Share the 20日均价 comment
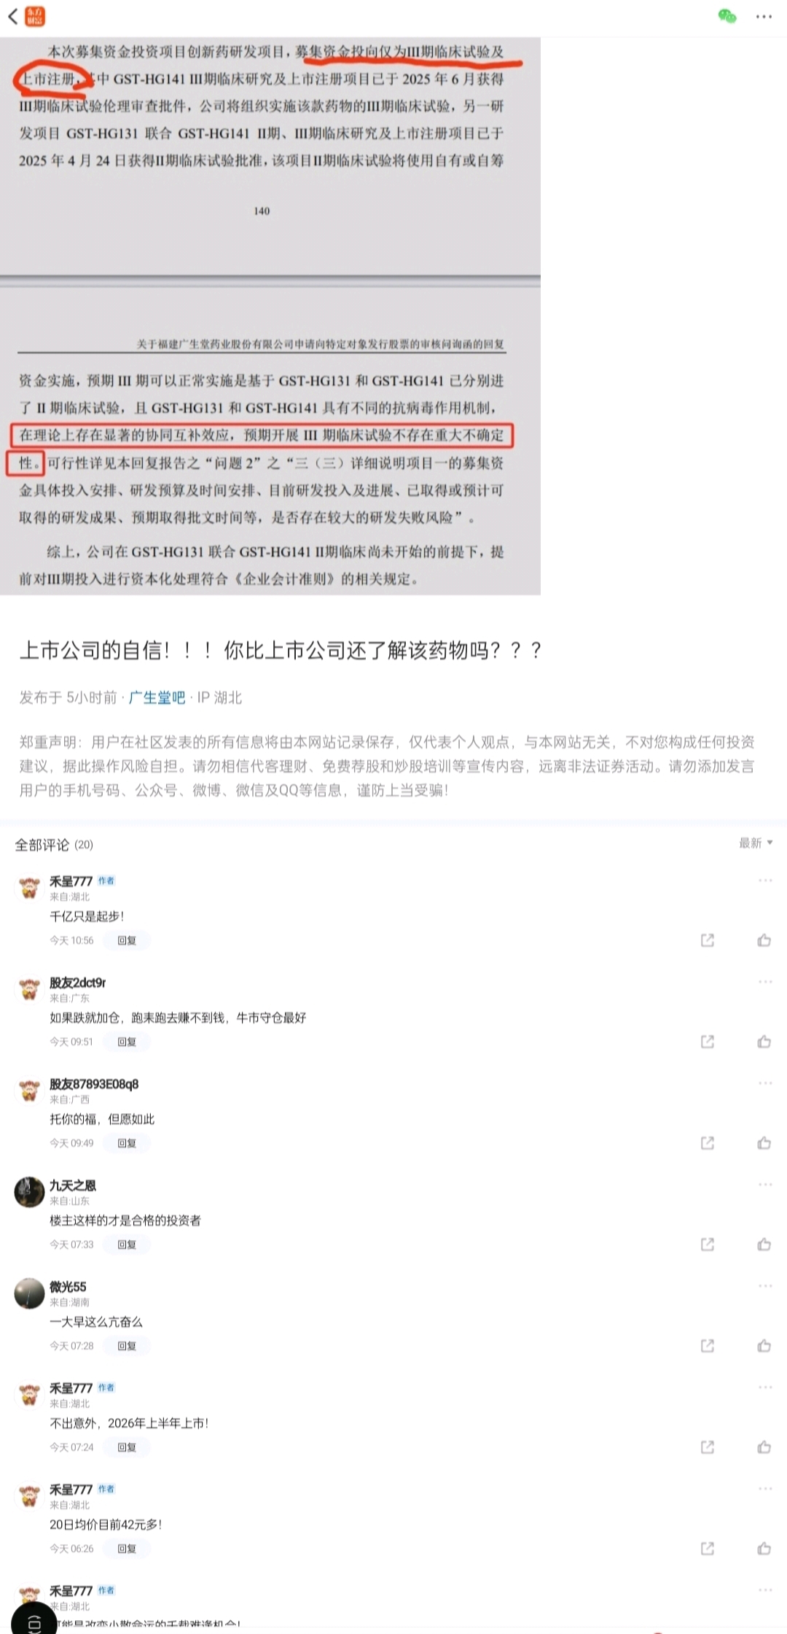This screenshot has width=787, height=1634. [707, 1549]
